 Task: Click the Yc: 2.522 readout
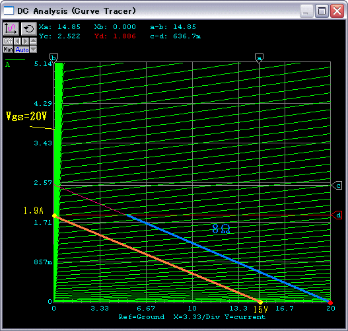[x=59, y=36]
